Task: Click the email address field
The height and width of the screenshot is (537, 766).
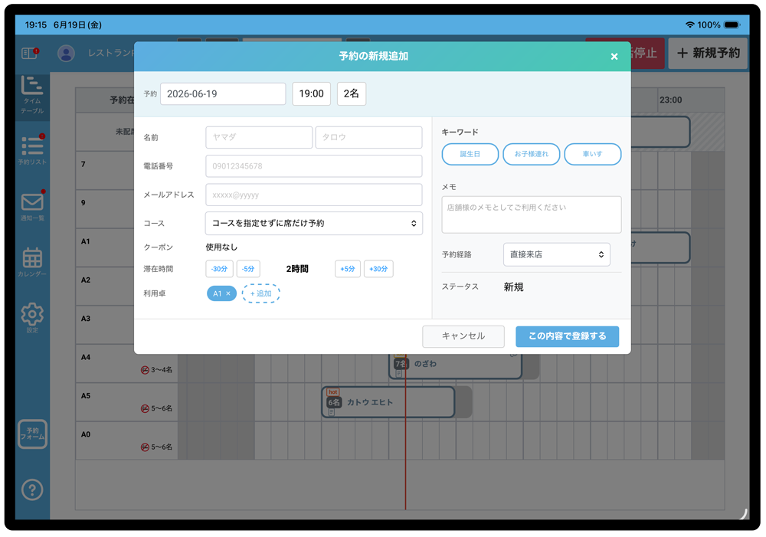Action: (313, 195)
